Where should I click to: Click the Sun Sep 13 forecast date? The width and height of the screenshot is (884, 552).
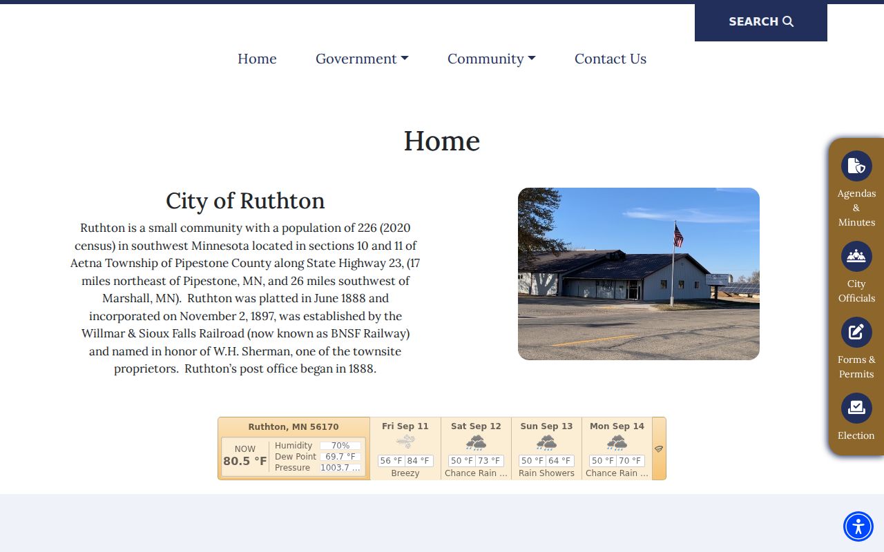[x=546, y=426]
